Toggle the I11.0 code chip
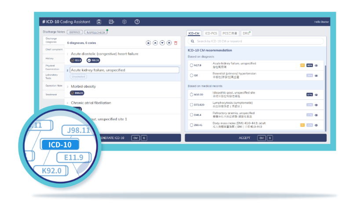 (76, 60)
